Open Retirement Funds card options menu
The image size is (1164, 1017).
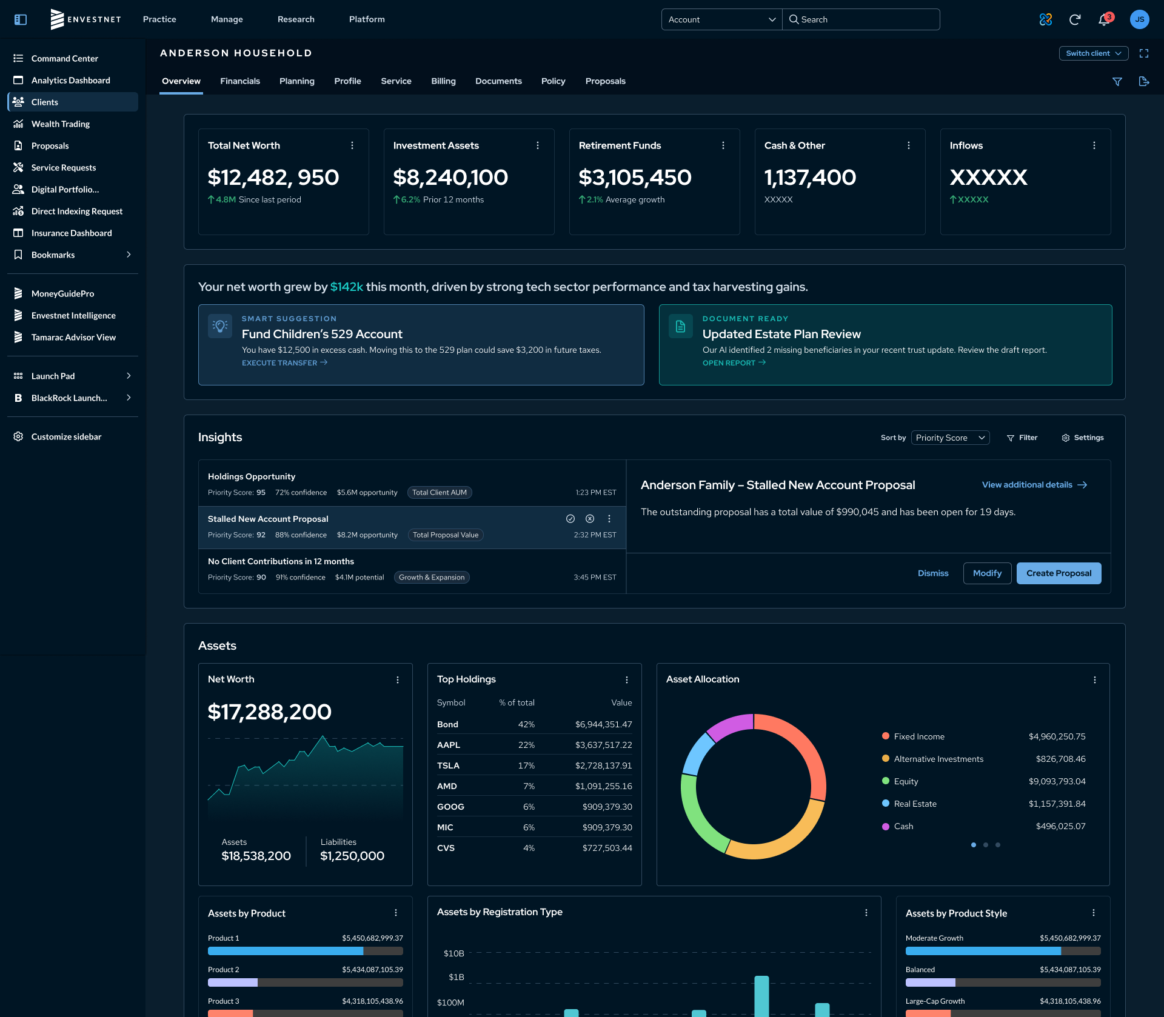[723, 145]
